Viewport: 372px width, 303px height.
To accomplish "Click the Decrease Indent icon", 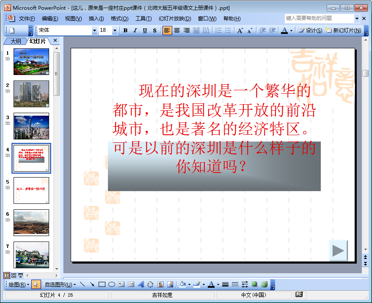I will [x=262, y=31].
